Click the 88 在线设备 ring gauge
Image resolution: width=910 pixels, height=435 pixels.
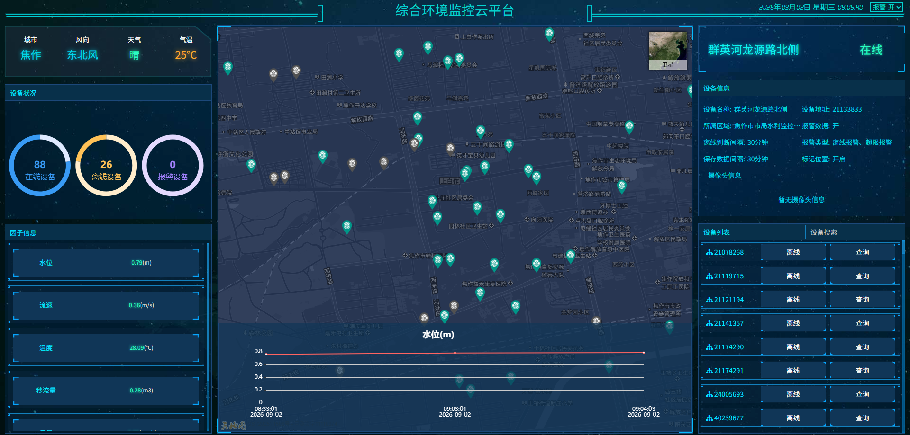(x=40, y=165)
